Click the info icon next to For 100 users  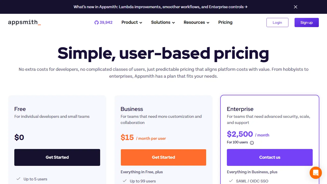[x=252, y=143]
